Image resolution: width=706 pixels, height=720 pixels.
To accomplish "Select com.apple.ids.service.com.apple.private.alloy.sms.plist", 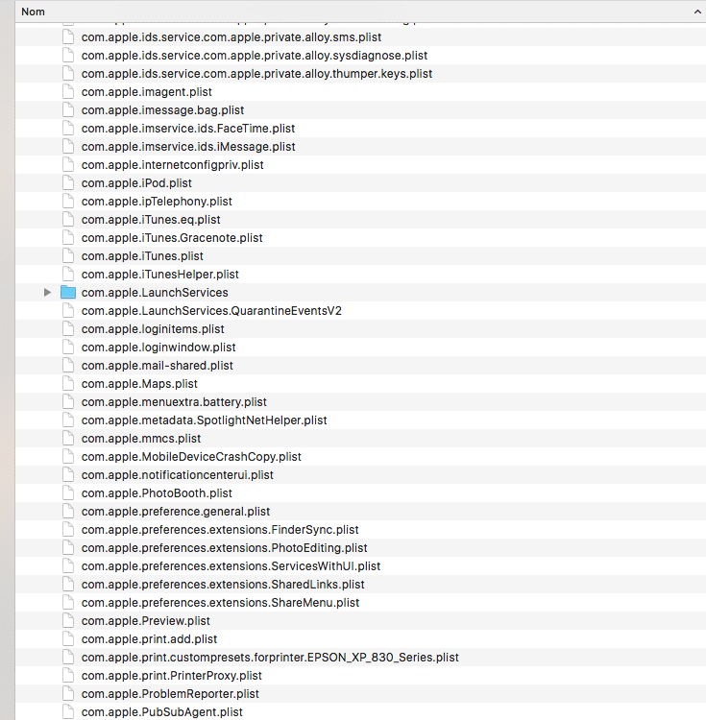I will (x=231, y=37).
